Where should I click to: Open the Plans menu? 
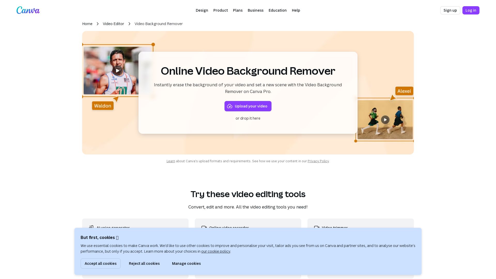(238, 10)
